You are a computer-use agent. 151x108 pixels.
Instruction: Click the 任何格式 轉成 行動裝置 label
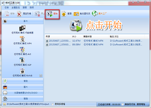22,33
